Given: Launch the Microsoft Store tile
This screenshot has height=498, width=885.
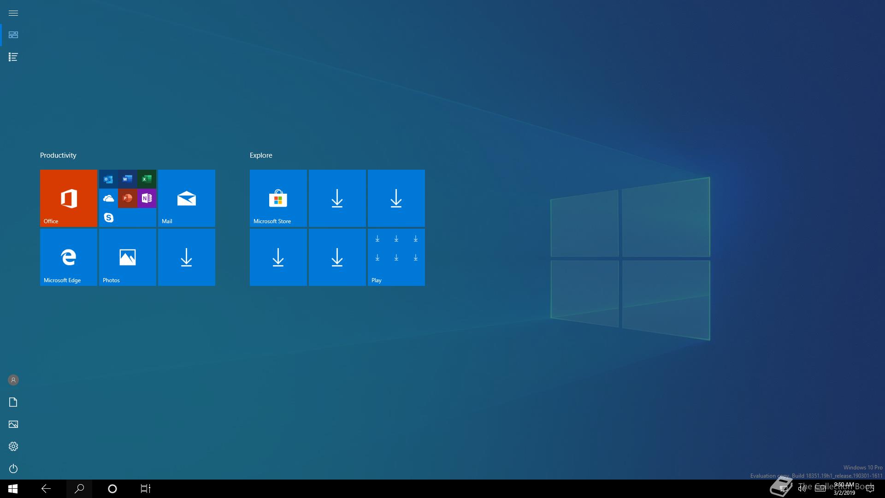Looking at the screenshot, I should 278,198.
